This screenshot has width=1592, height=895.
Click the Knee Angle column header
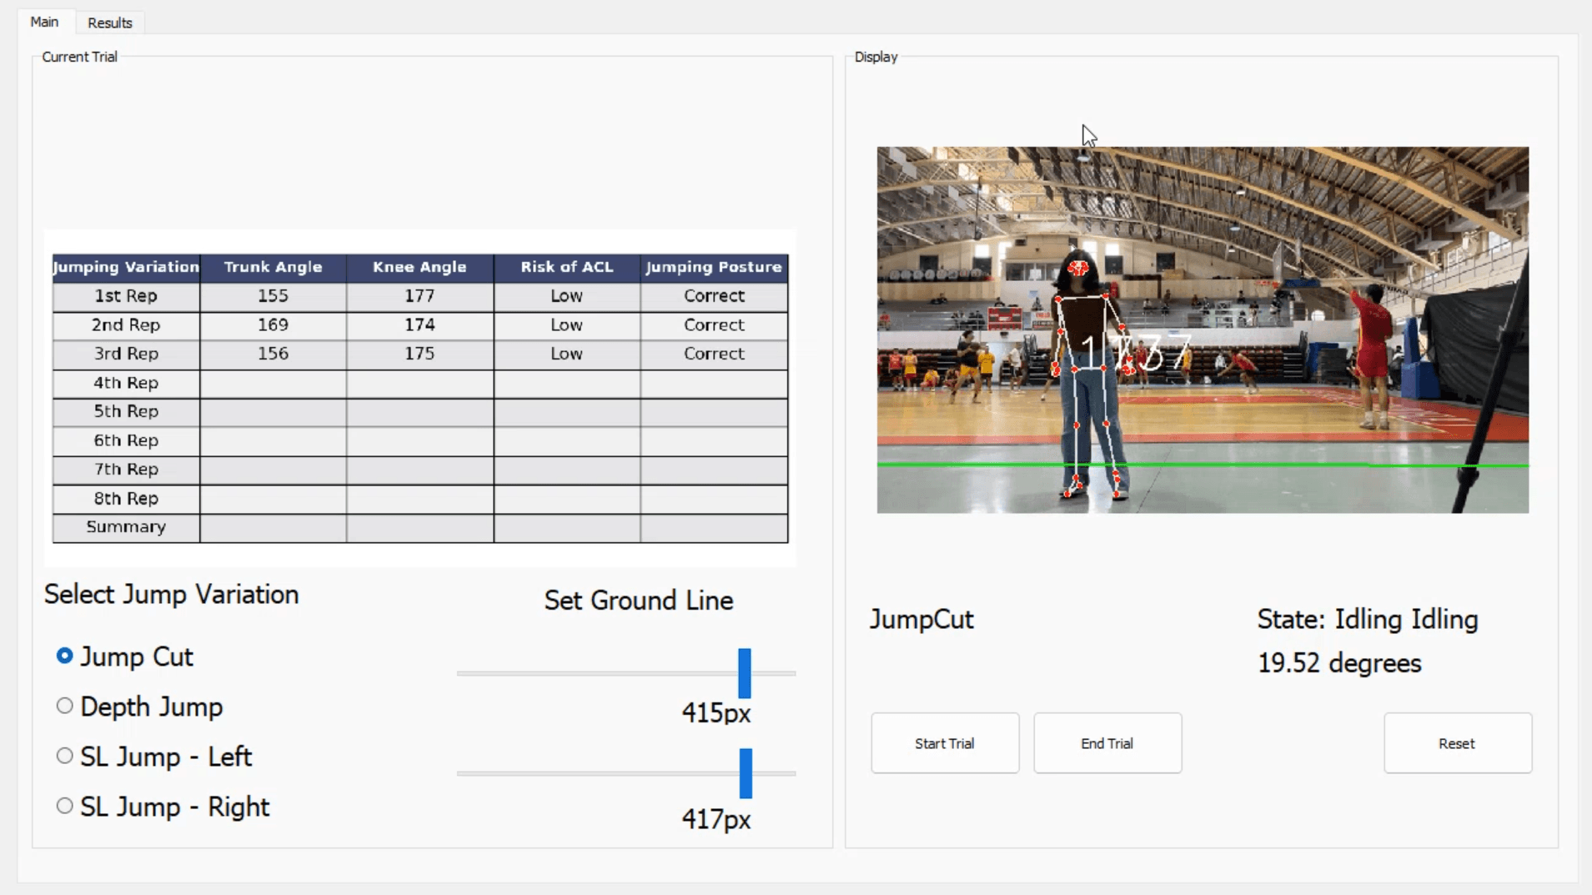coord(419,267)
